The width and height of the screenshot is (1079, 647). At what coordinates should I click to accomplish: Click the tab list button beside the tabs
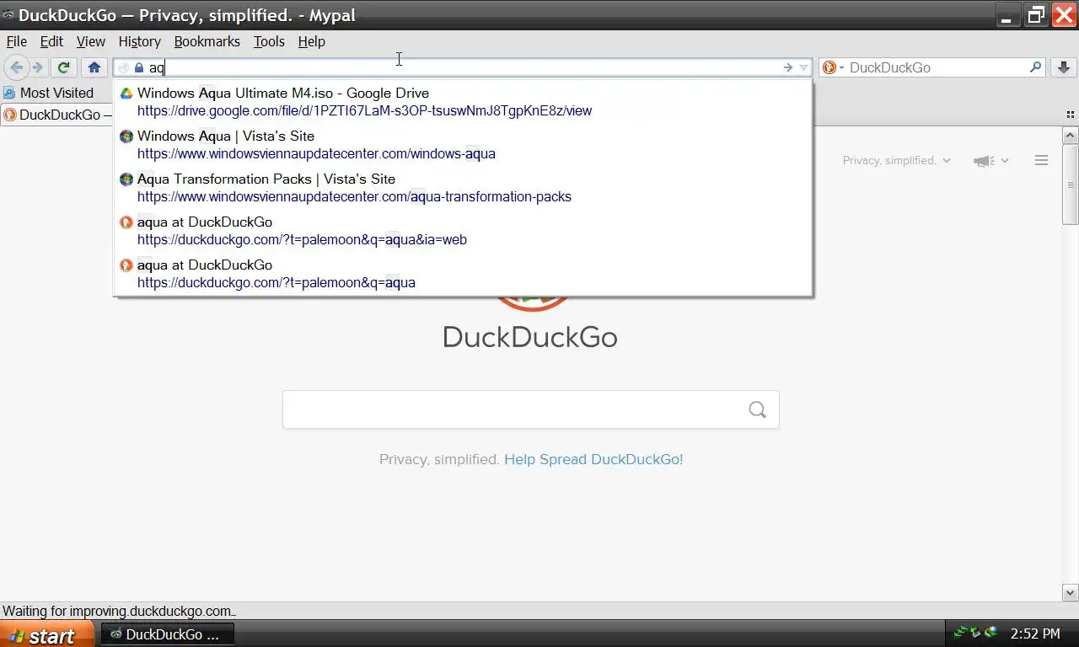tap(1071, 115)
